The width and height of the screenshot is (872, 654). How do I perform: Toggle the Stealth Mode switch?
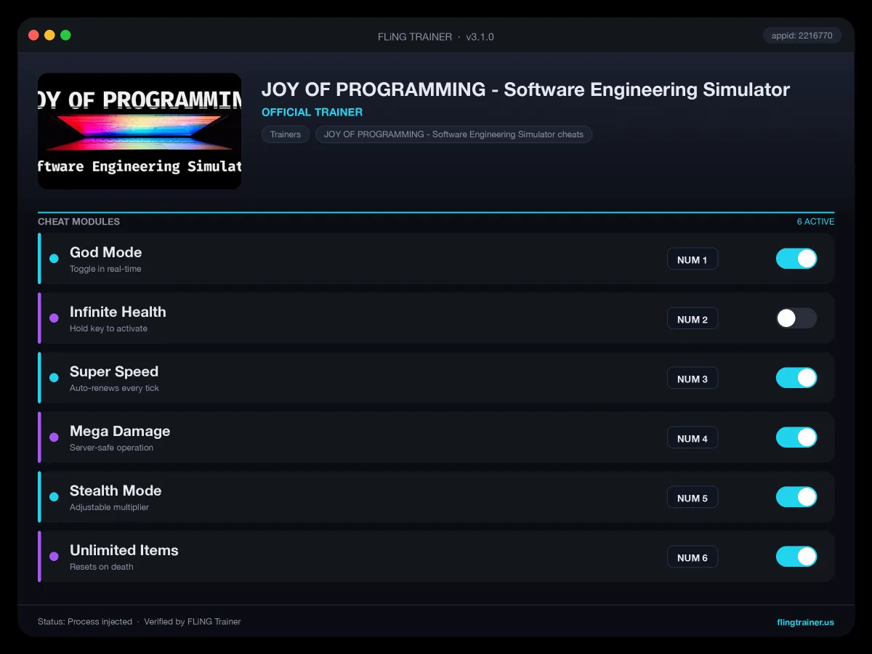(x=796, y=497)
